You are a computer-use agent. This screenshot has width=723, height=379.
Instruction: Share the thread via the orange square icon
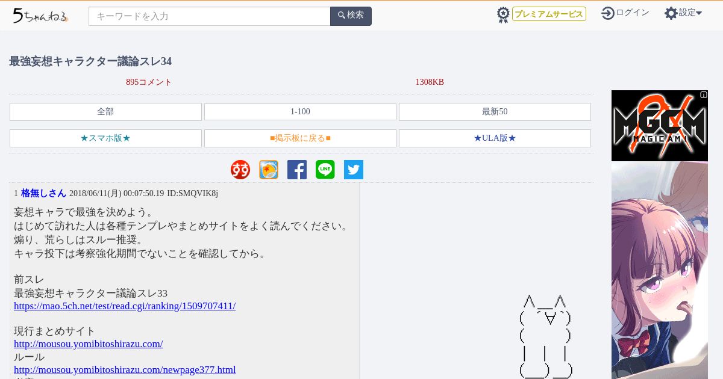click(269, 170)
